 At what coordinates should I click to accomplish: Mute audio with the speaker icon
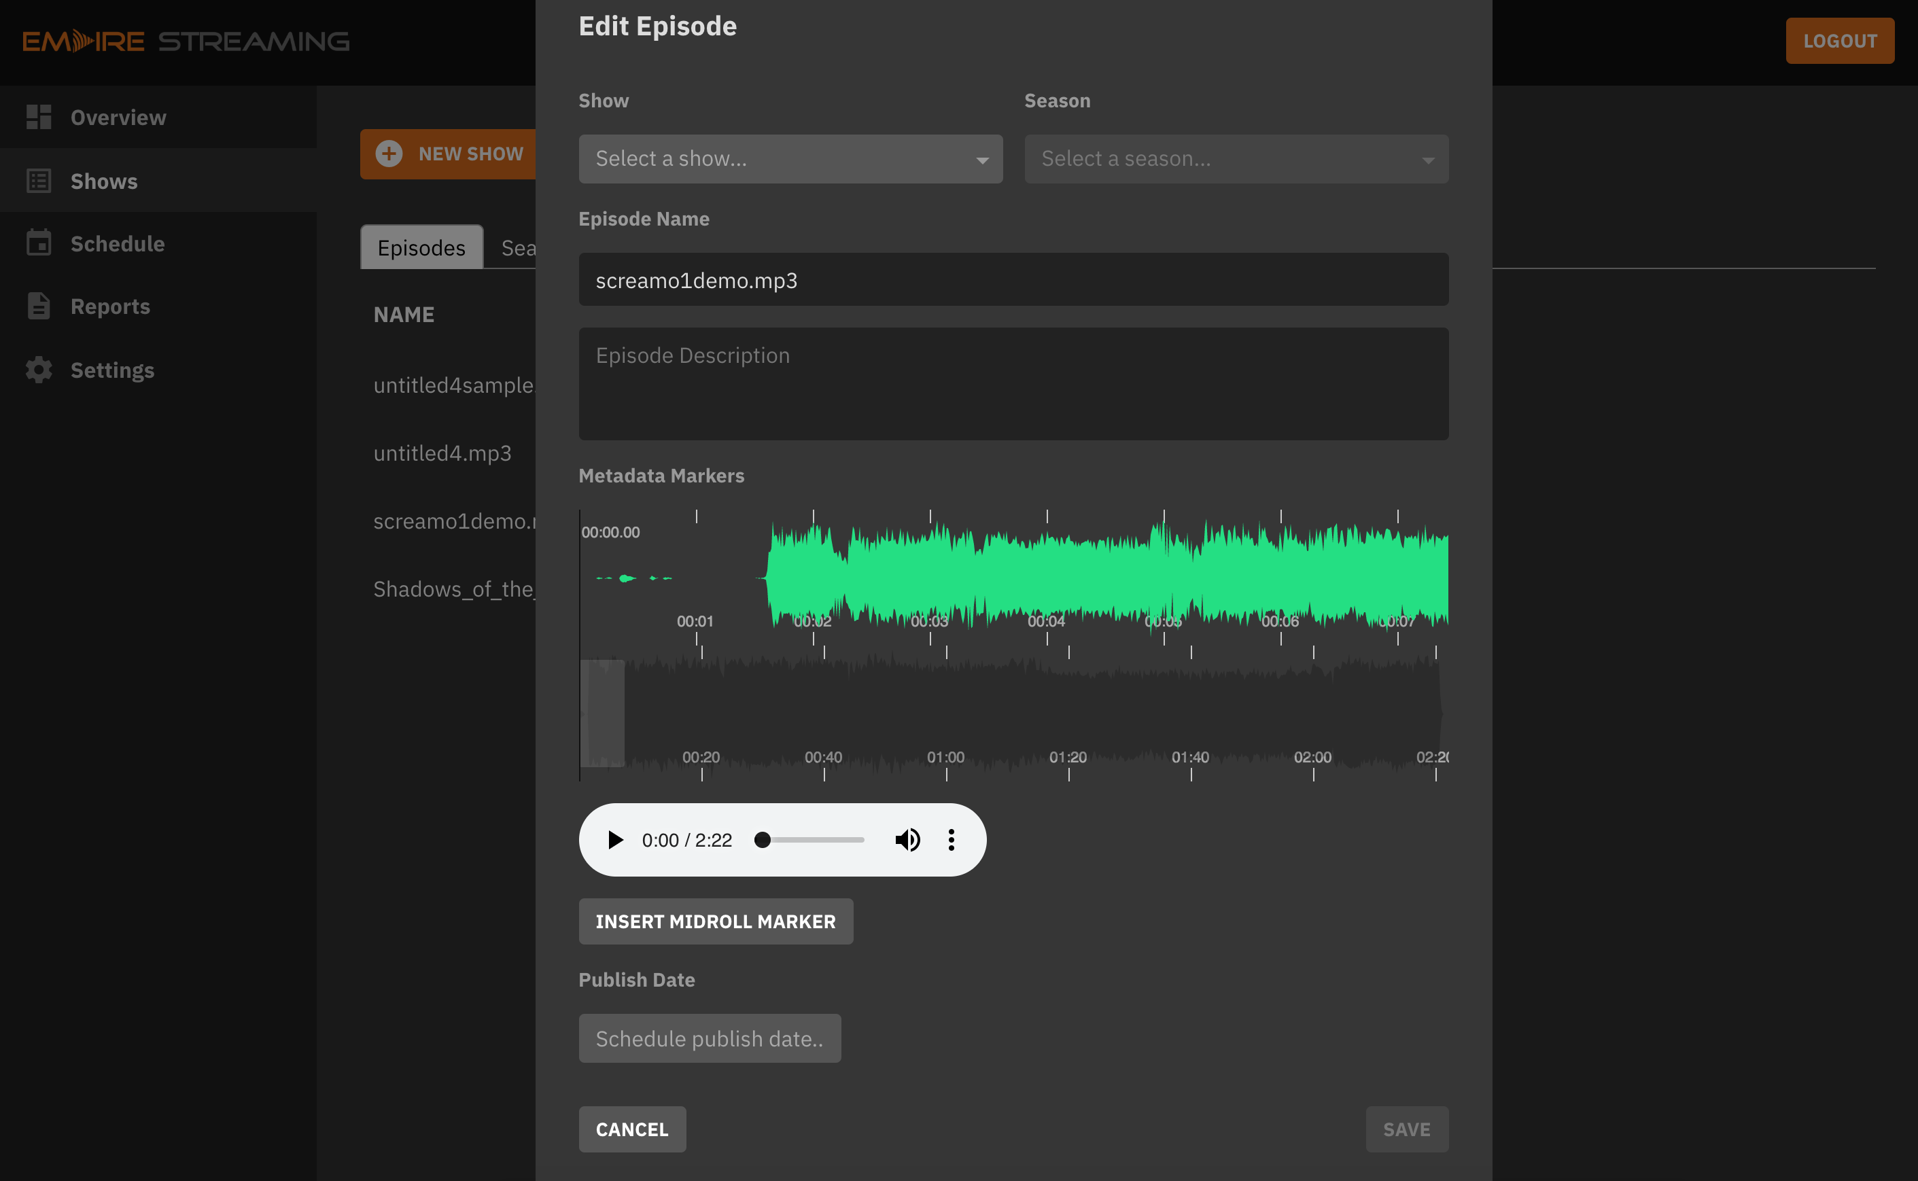tap(907, 840)
